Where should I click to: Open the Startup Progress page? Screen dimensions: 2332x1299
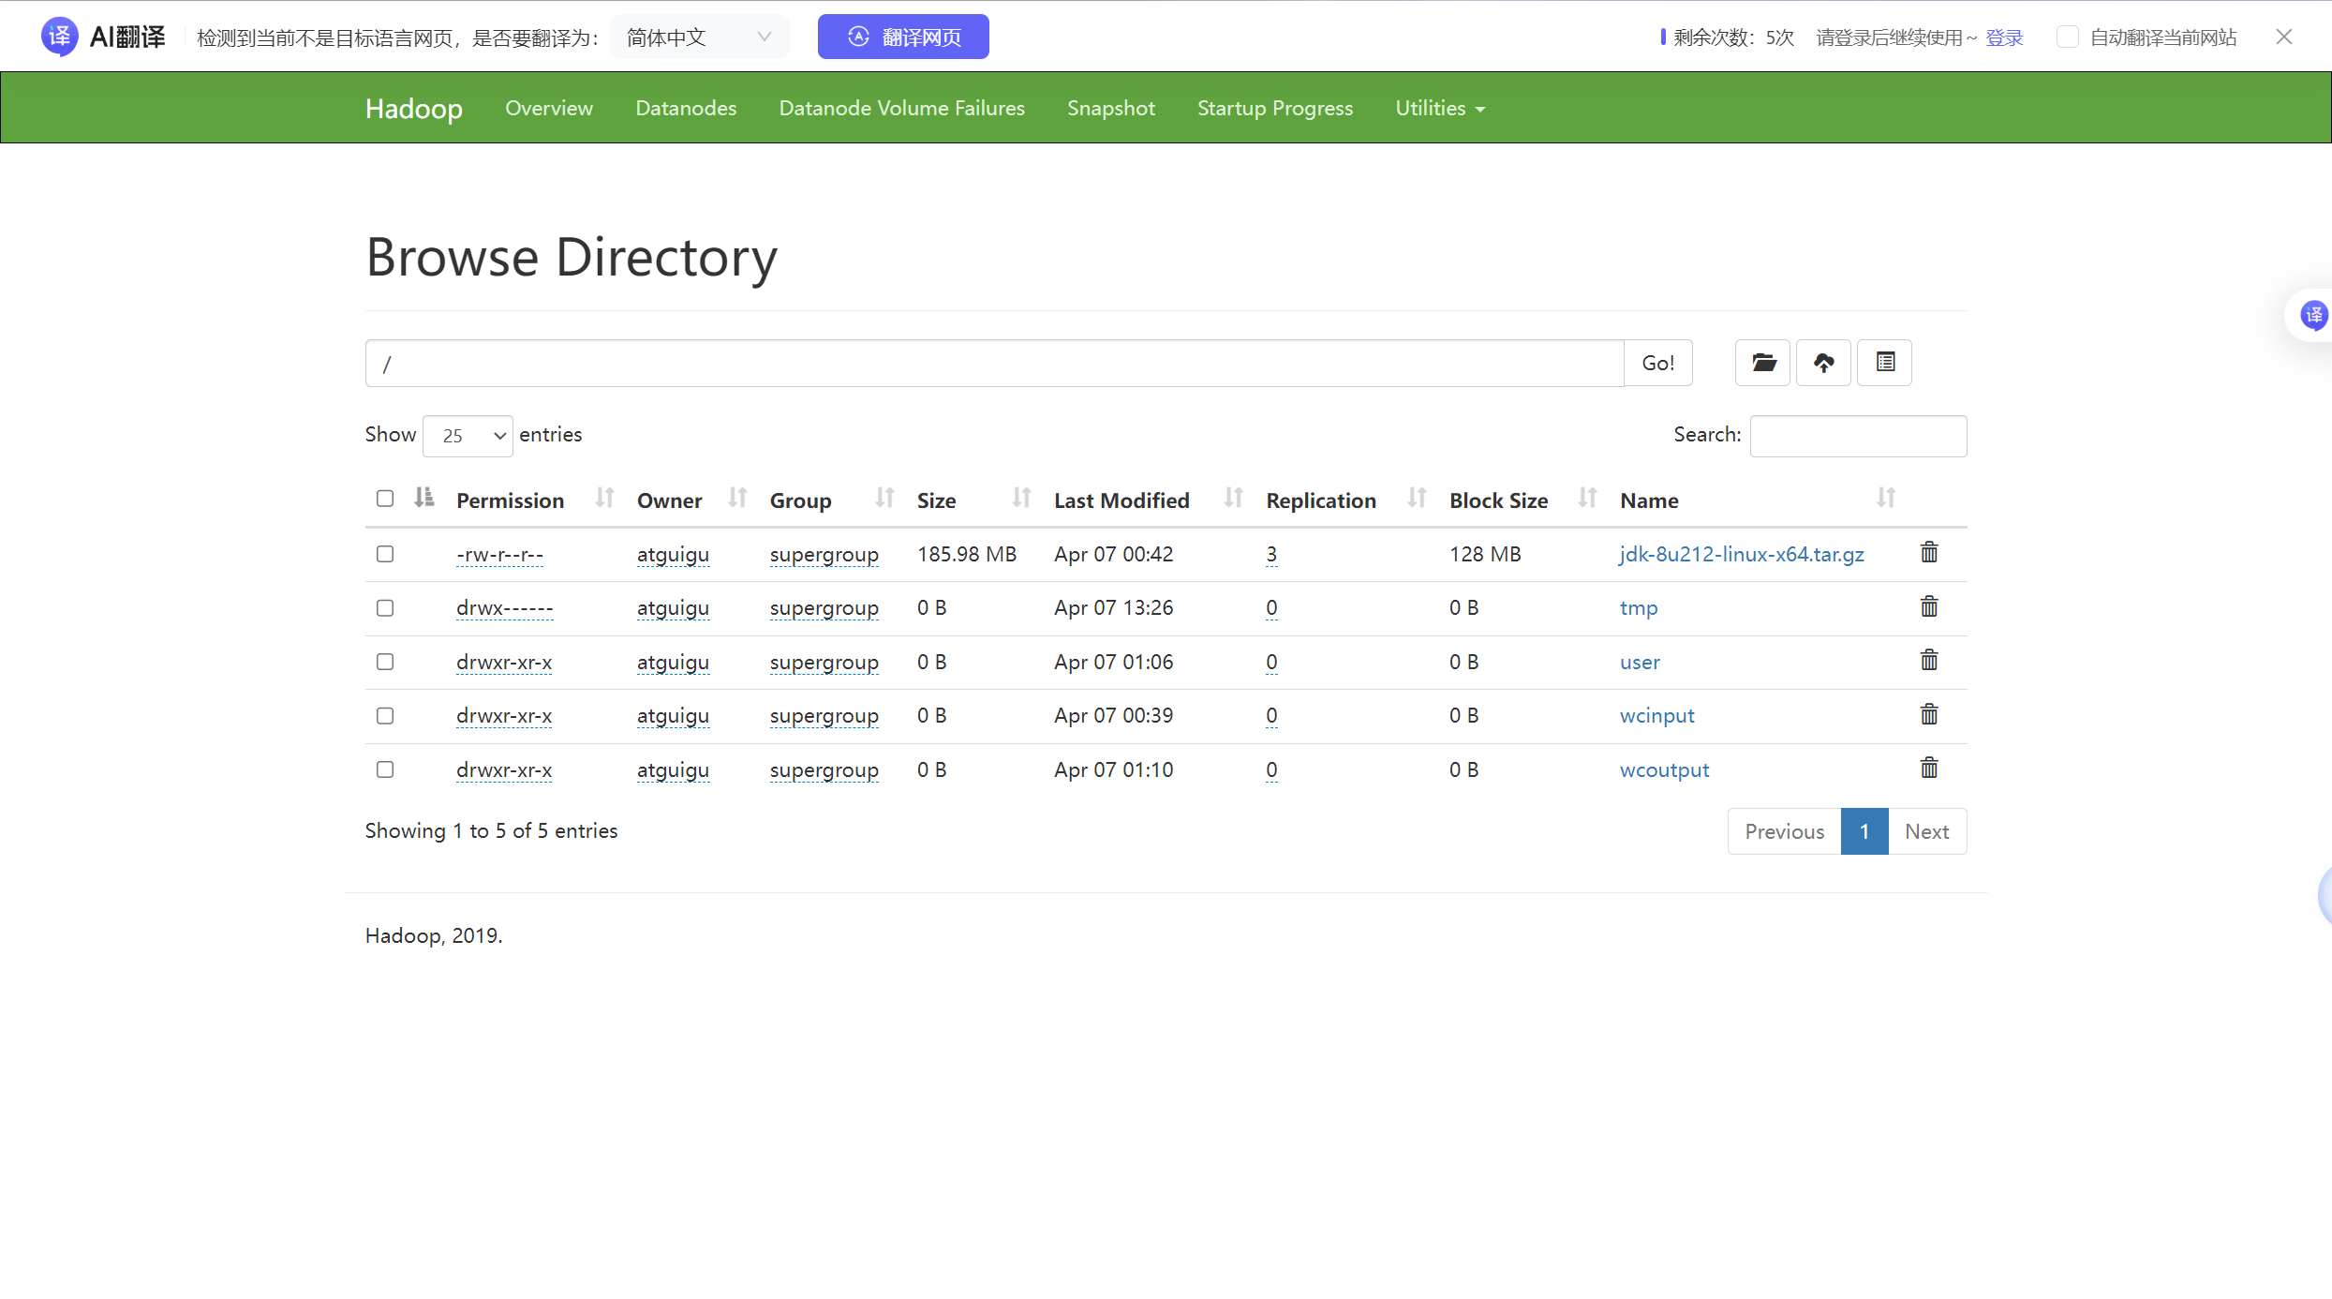pos(1274,109)
